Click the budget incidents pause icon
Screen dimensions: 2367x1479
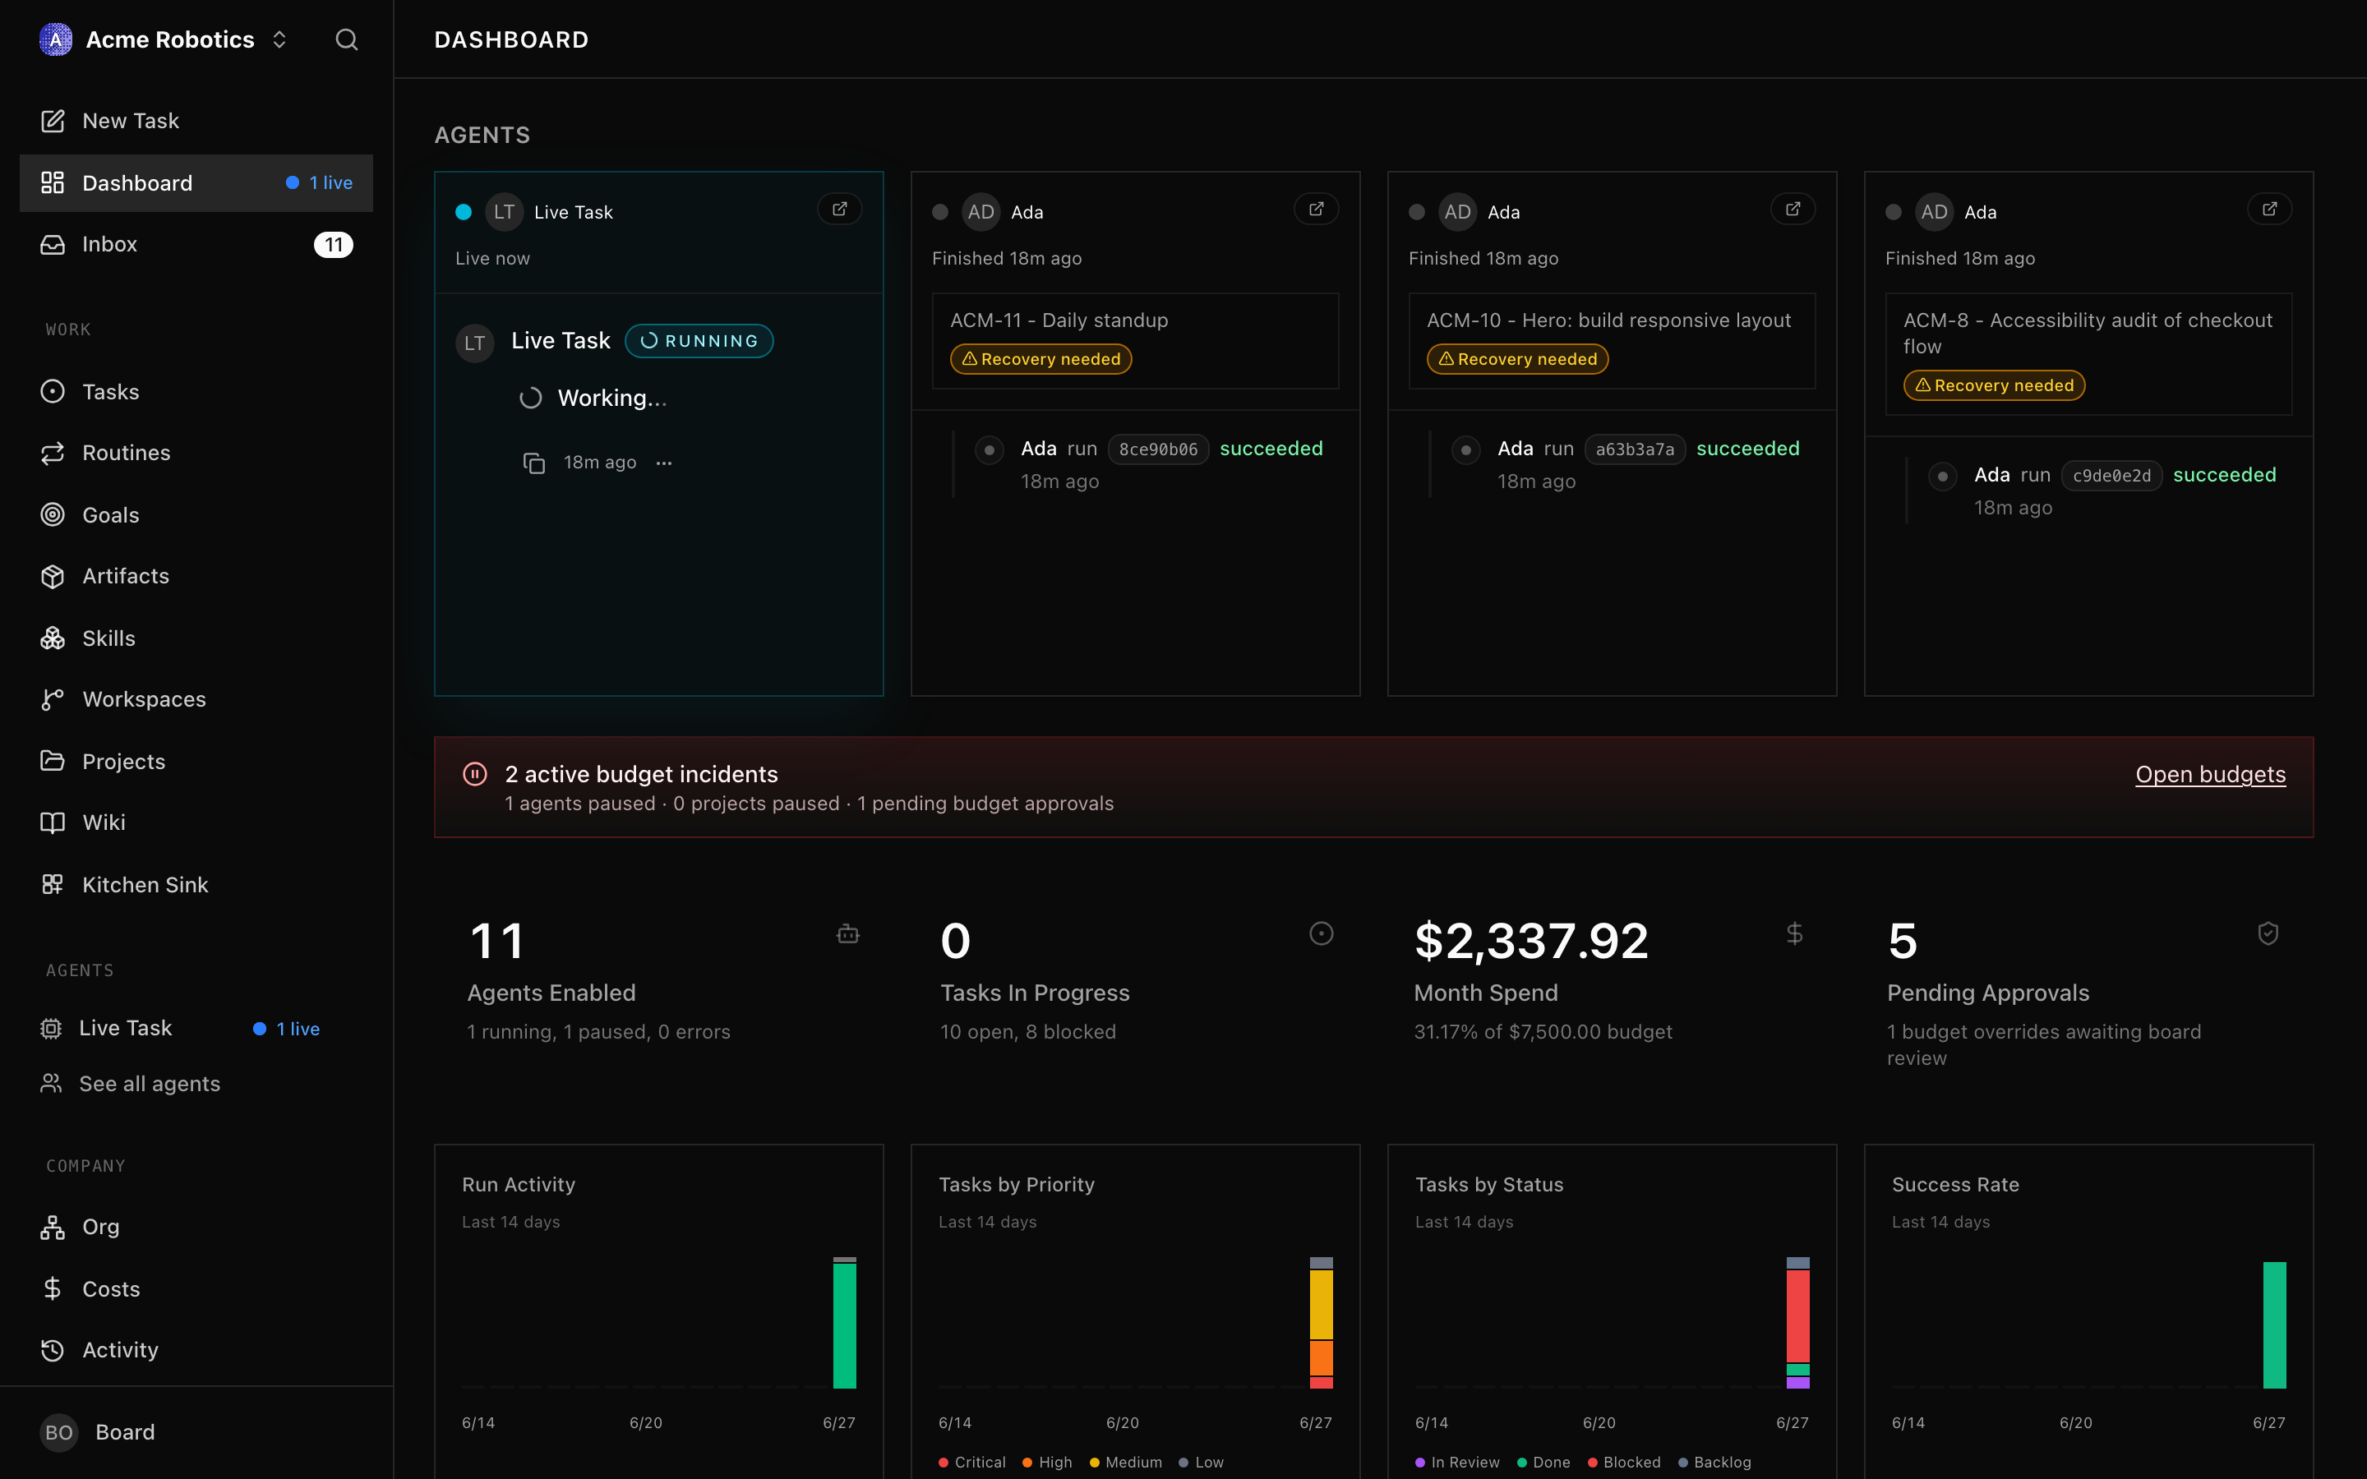coord(474,774)
